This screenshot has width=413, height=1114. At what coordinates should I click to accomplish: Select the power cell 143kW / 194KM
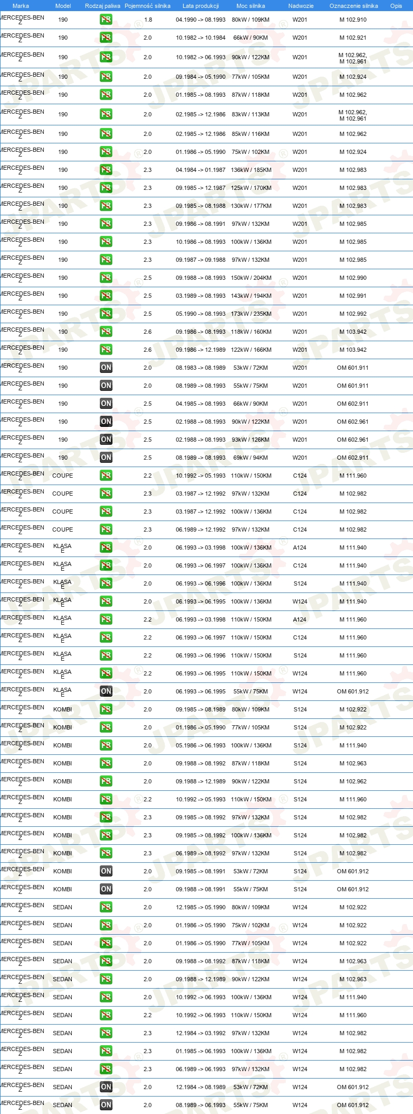point(251,296)
